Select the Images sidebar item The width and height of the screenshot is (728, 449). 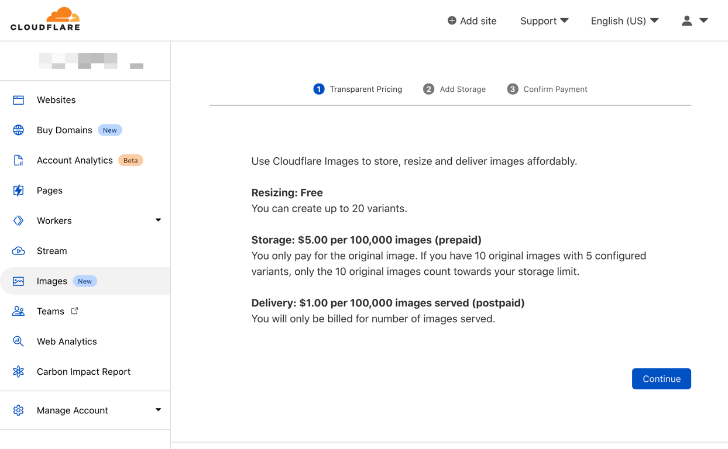tap(52, 281)
